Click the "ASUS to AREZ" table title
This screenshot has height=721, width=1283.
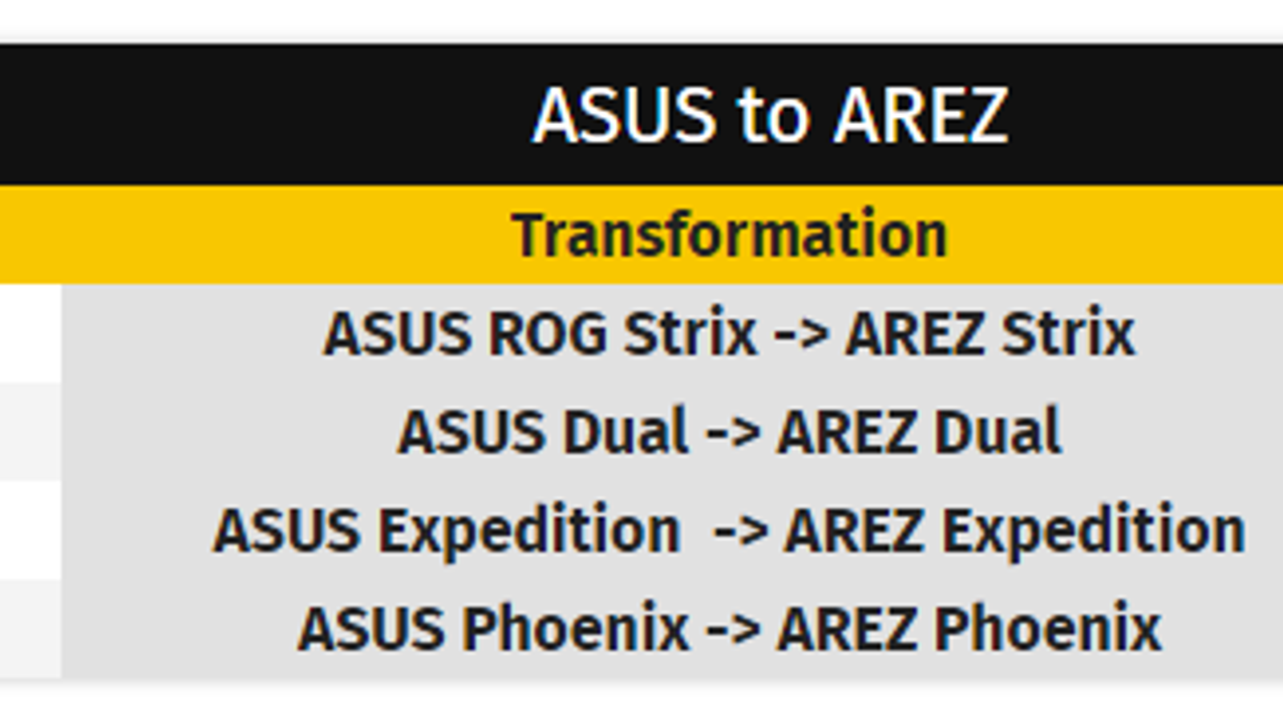click(770, 116)
